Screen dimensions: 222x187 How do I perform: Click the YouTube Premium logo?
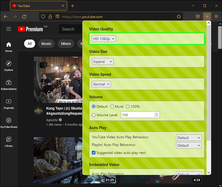[30, 29]
